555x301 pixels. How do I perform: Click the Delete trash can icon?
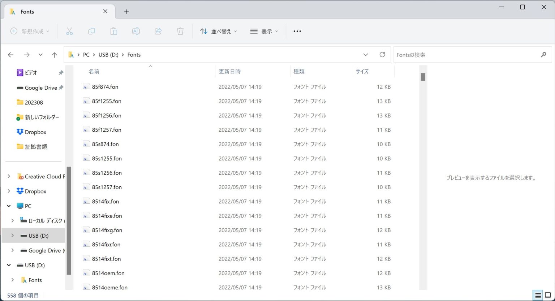(180, 31)
